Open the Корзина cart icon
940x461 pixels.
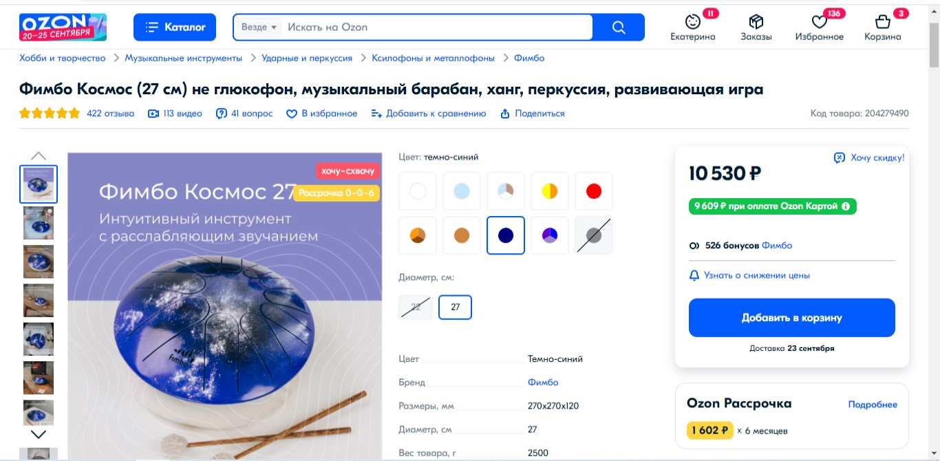pyautogui.click(x=882, y=22)
